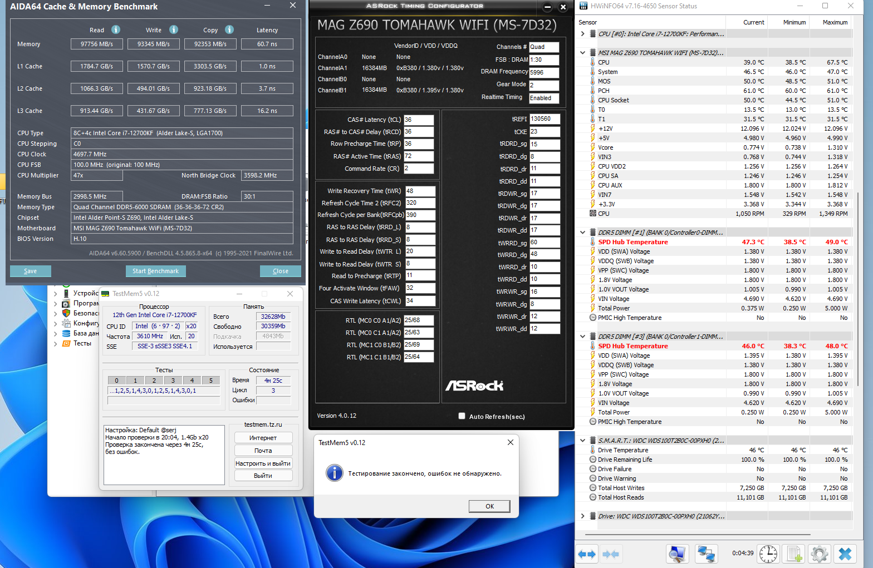Viewport: 873px width, 568px height.
Task: Collapse the DDR5 DIMM [#1] sensor group
Action: pyautogui.click(x=582, y=233)
